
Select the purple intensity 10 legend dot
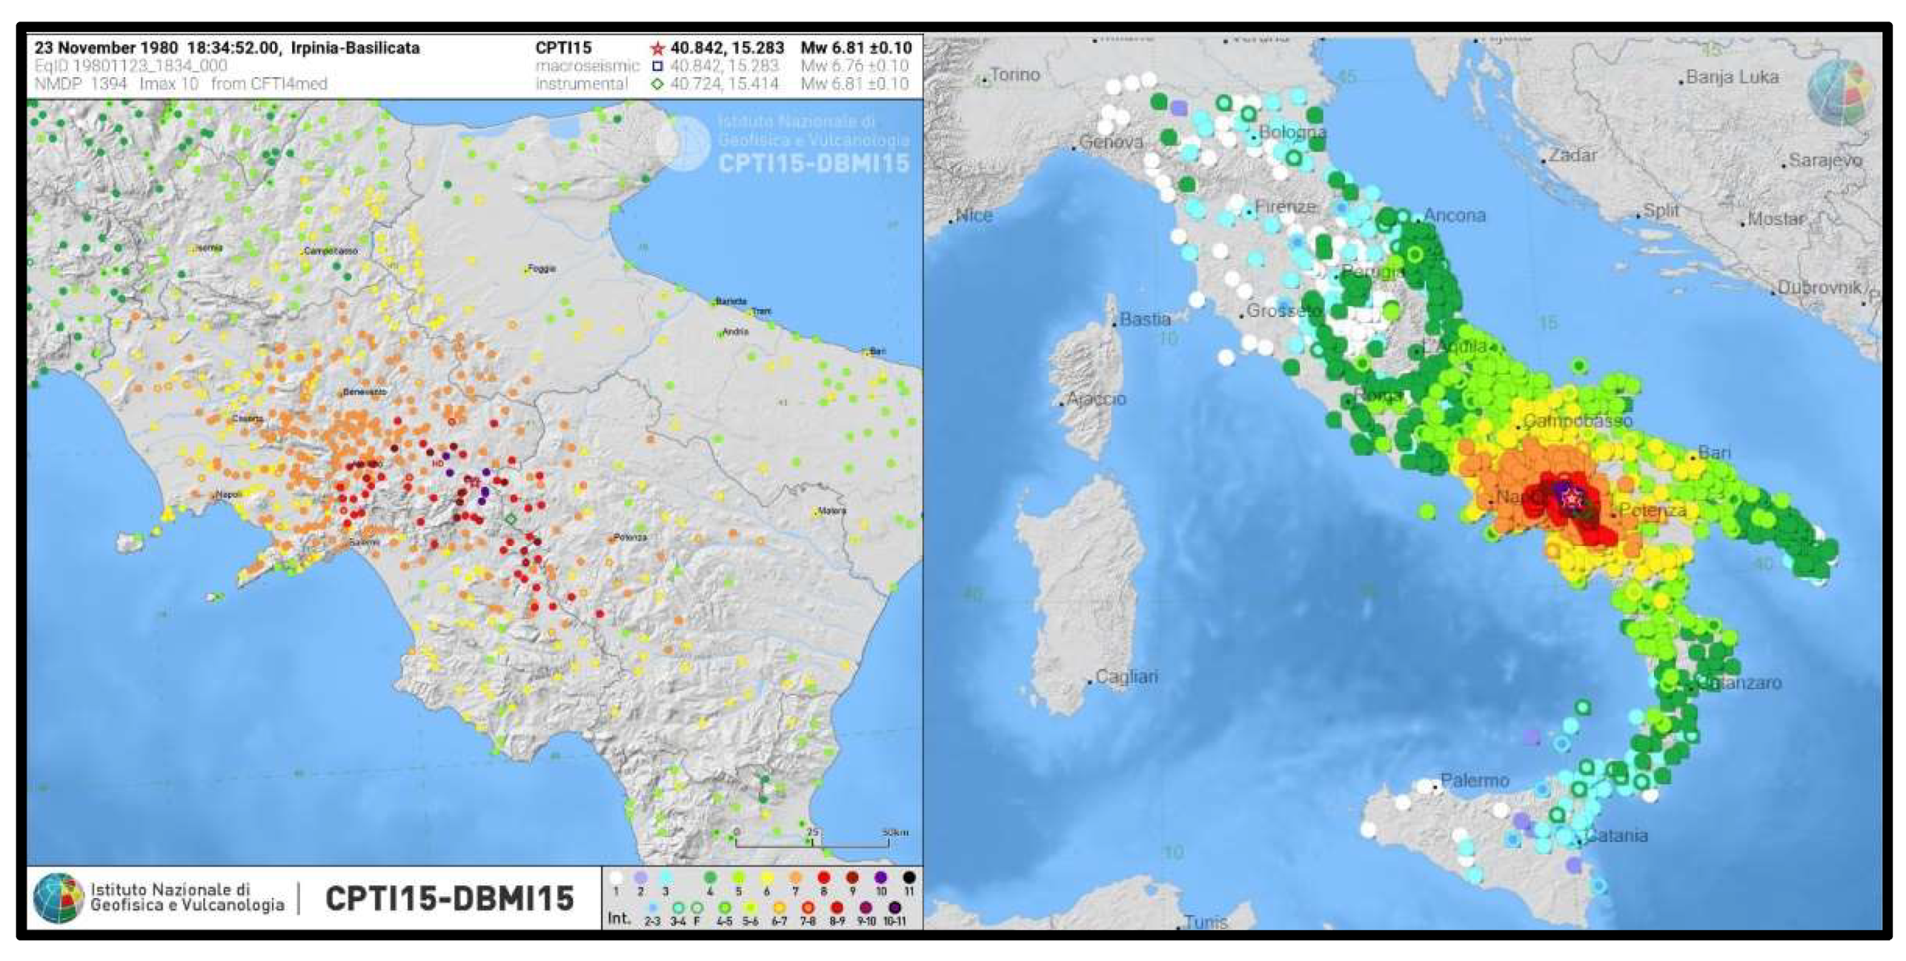880,878
